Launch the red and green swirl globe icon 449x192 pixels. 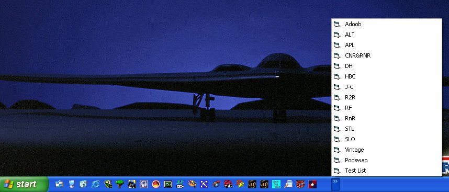[x=216, y=184]
